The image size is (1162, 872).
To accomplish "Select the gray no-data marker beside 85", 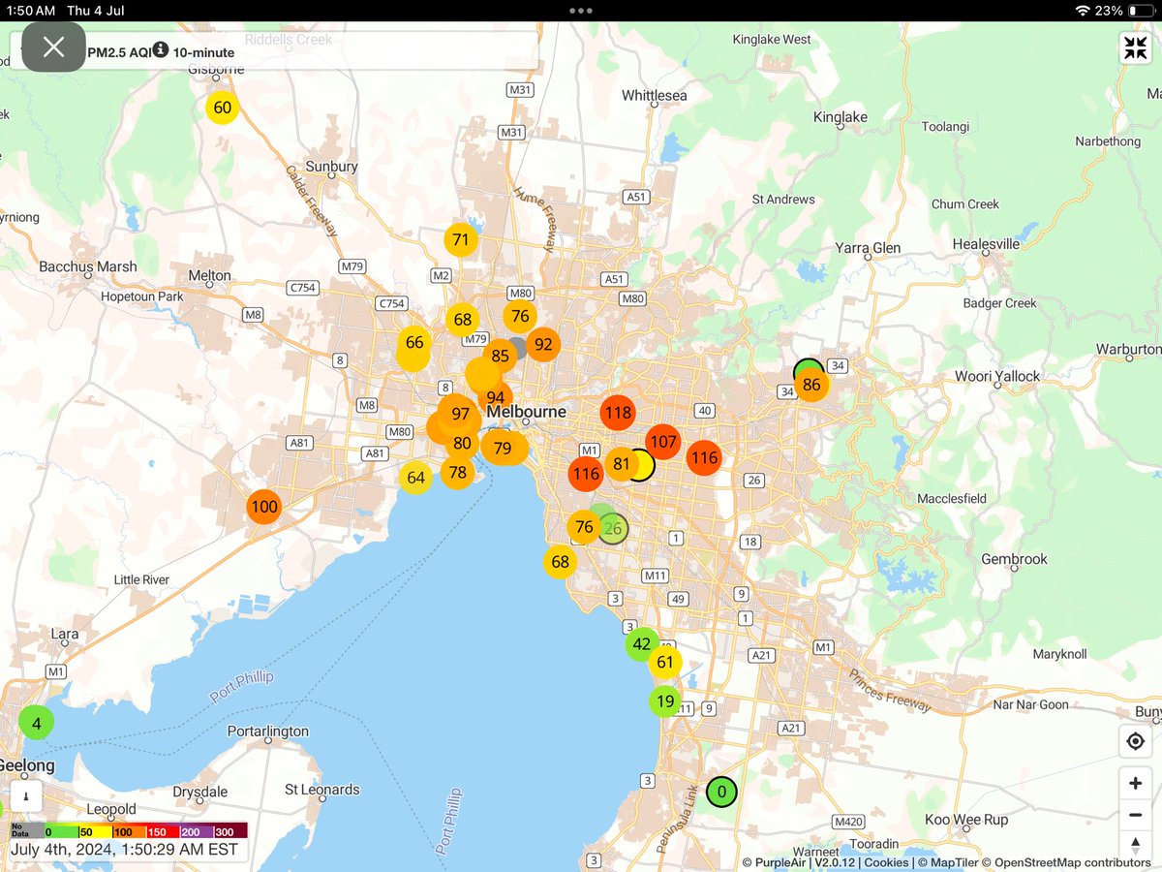I will pyautogui.click(x=518, y=348).
